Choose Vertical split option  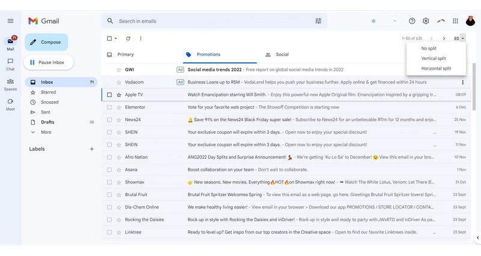point(434,58)
